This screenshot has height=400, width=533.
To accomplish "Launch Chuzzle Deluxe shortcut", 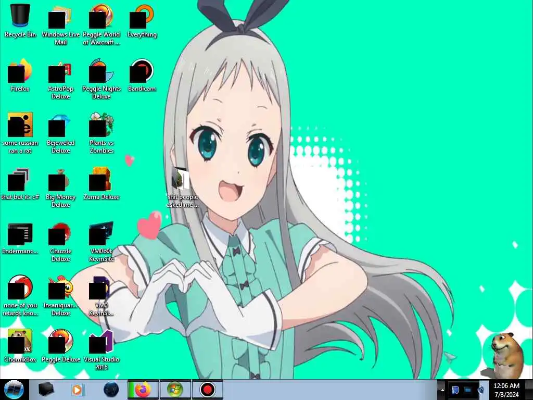I will click(x=60, y=242).
